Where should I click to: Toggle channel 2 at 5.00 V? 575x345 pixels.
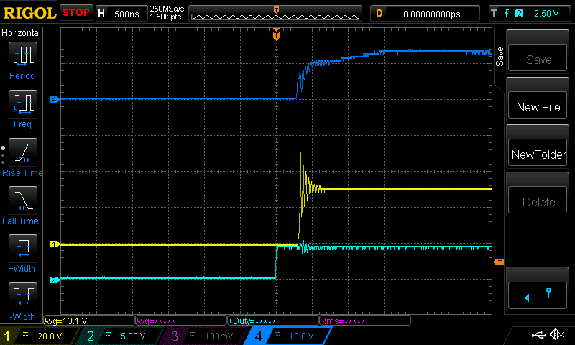(119, 336)
